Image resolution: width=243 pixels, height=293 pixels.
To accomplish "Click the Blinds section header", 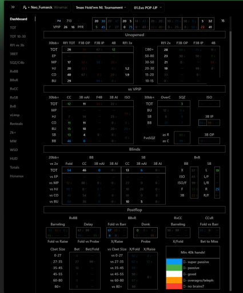I will (134, 149).
